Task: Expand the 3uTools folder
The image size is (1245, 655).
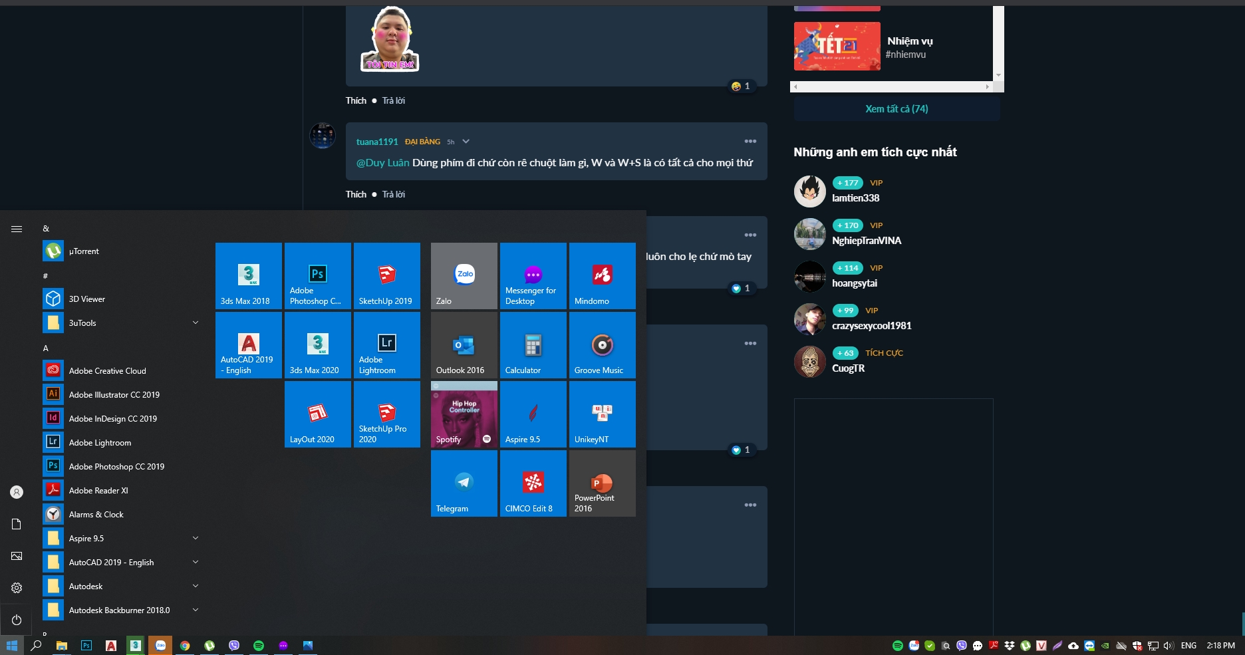Action: pyautogui.click(x=196, y=323)
